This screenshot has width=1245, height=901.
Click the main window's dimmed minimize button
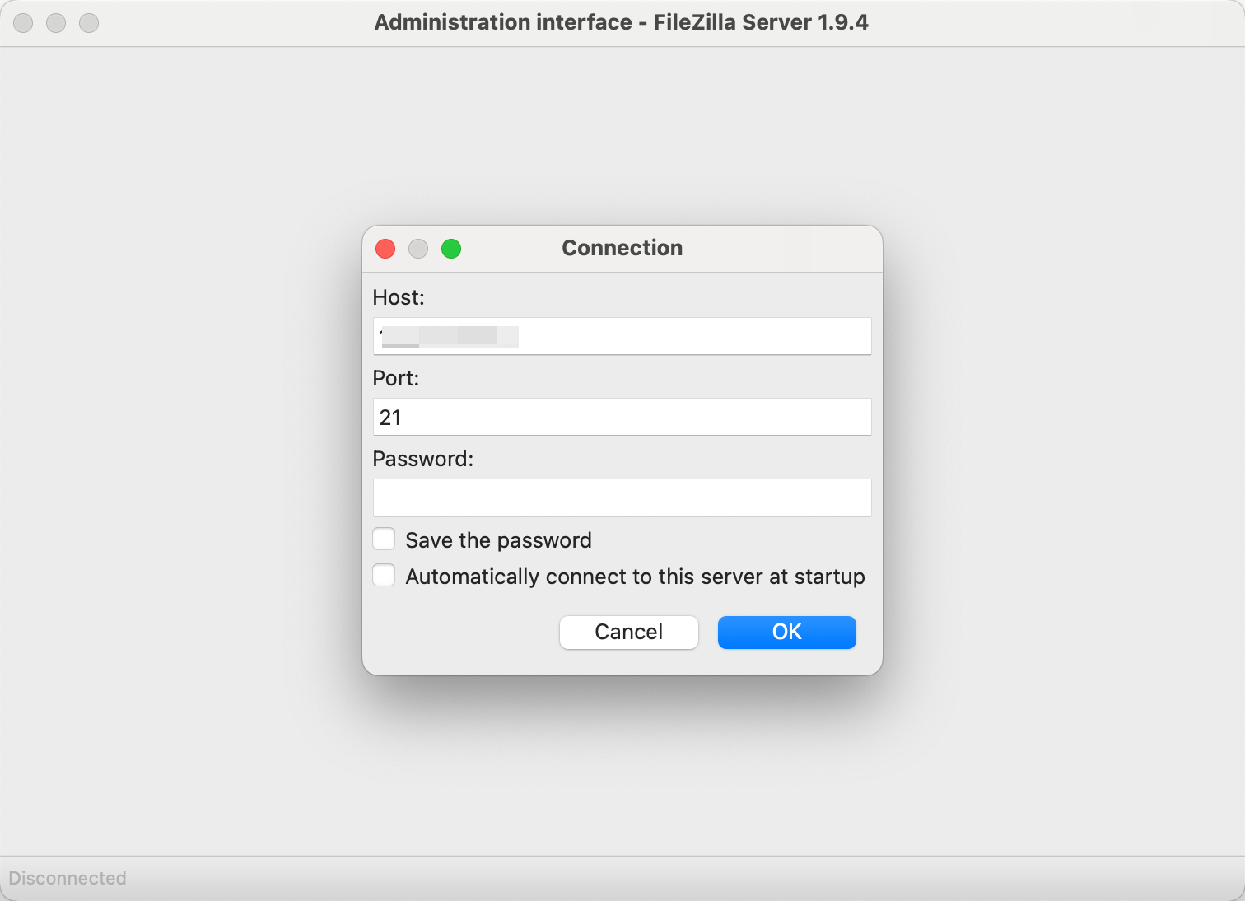click(x=56, y=23)
